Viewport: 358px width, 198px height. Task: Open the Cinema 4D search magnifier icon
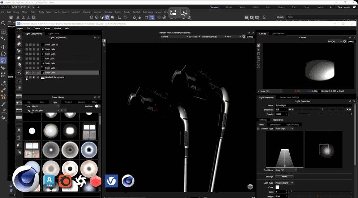tap(3, 23)
